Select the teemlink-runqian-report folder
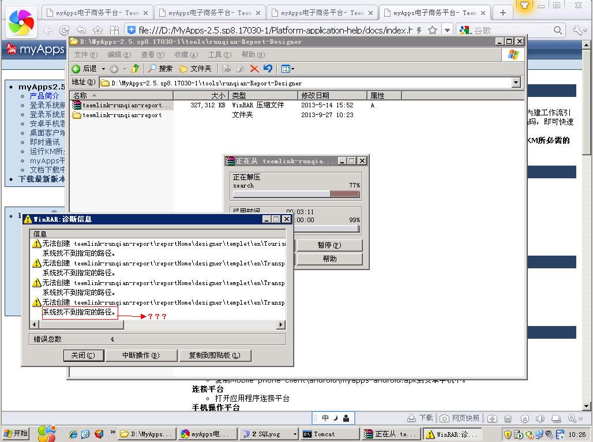This screenshot has width=593, height=442. (117, 115)
